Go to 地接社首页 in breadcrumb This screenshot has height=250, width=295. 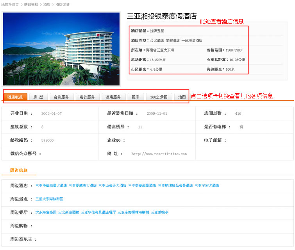(10, 5)
